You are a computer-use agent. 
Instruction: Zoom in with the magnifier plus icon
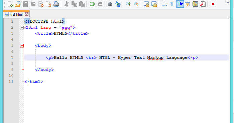[x=128, y=4]
